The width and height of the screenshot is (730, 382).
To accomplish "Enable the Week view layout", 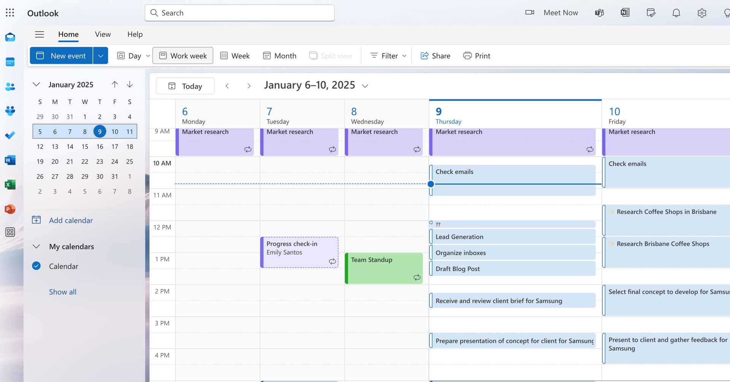I will pos(235,55).
